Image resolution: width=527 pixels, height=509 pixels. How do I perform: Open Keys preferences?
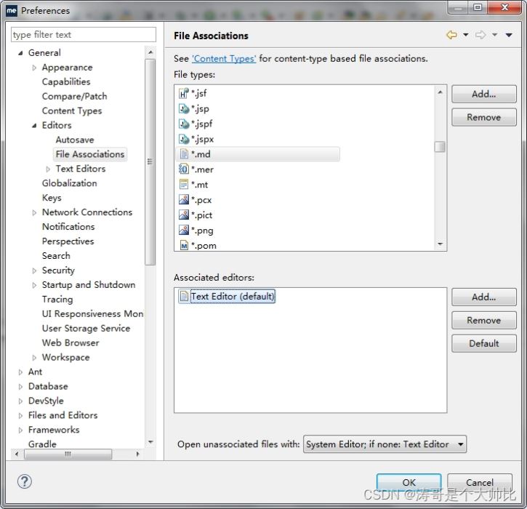52,197
